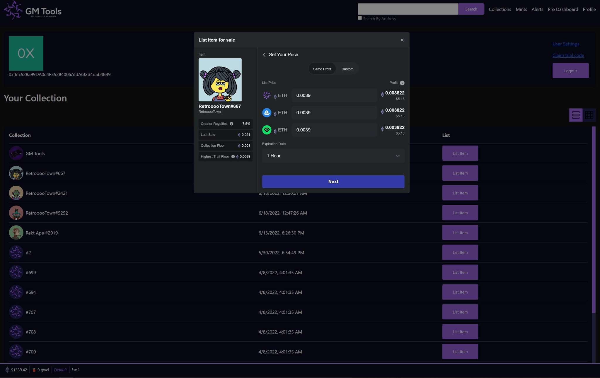Switch to list view layout icon
The height and width of the screenshot is (378, 600).
click(576, 115)
